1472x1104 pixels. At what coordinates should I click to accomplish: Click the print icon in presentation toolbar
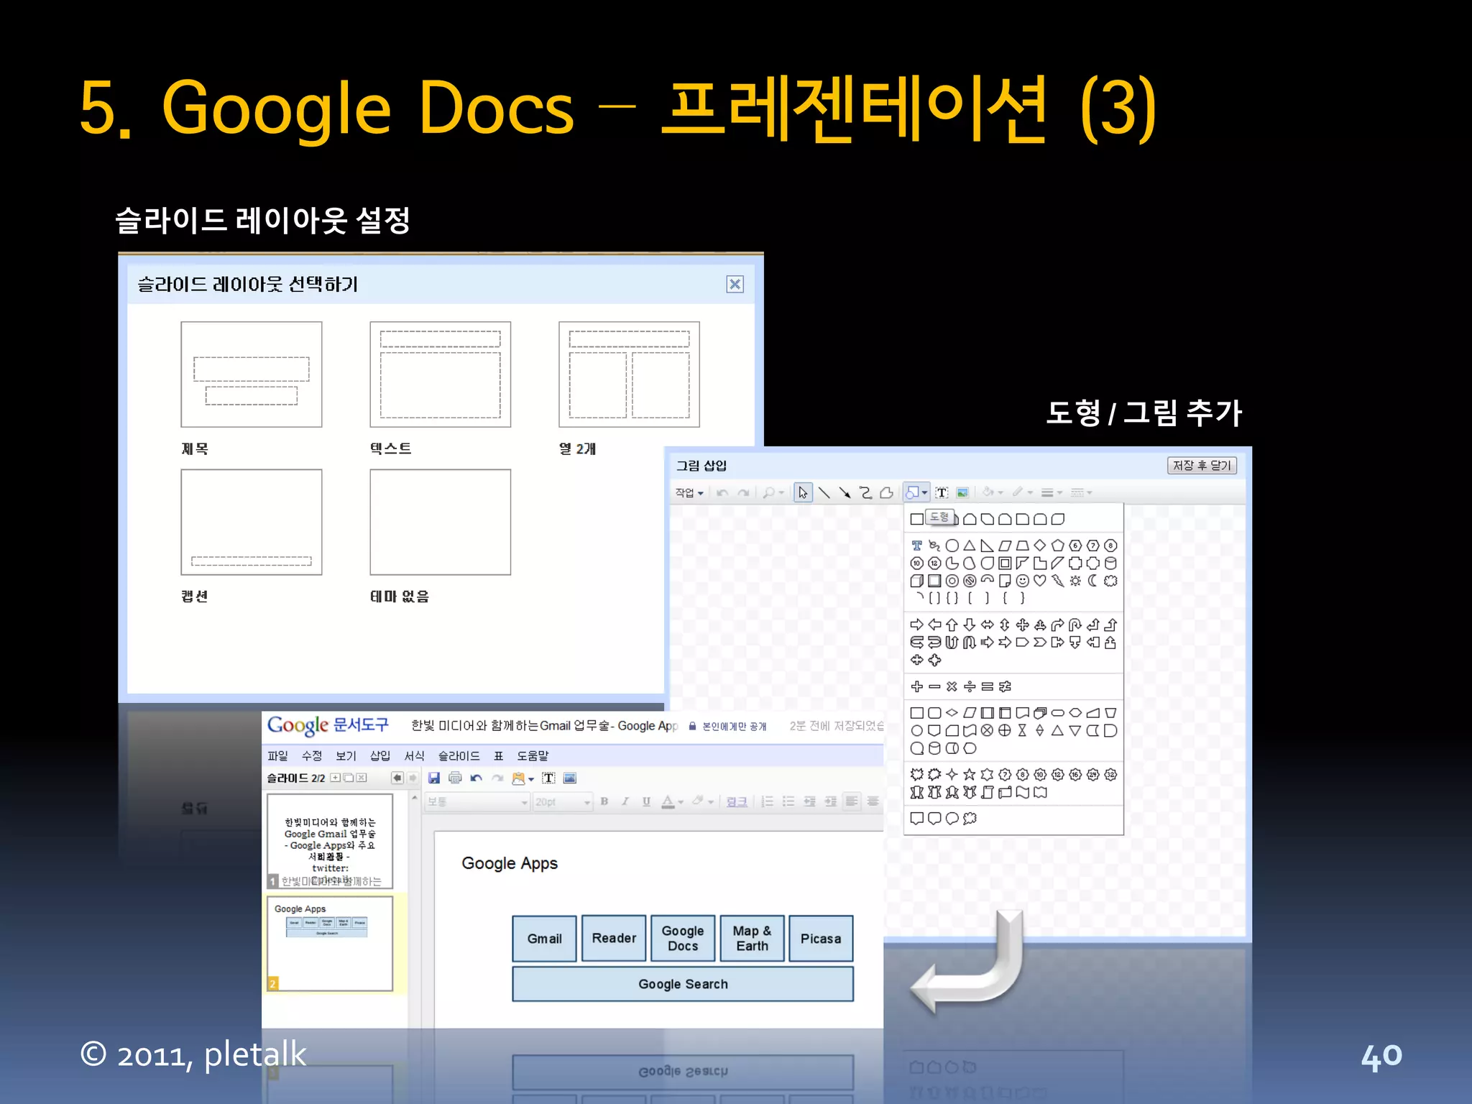455,778
